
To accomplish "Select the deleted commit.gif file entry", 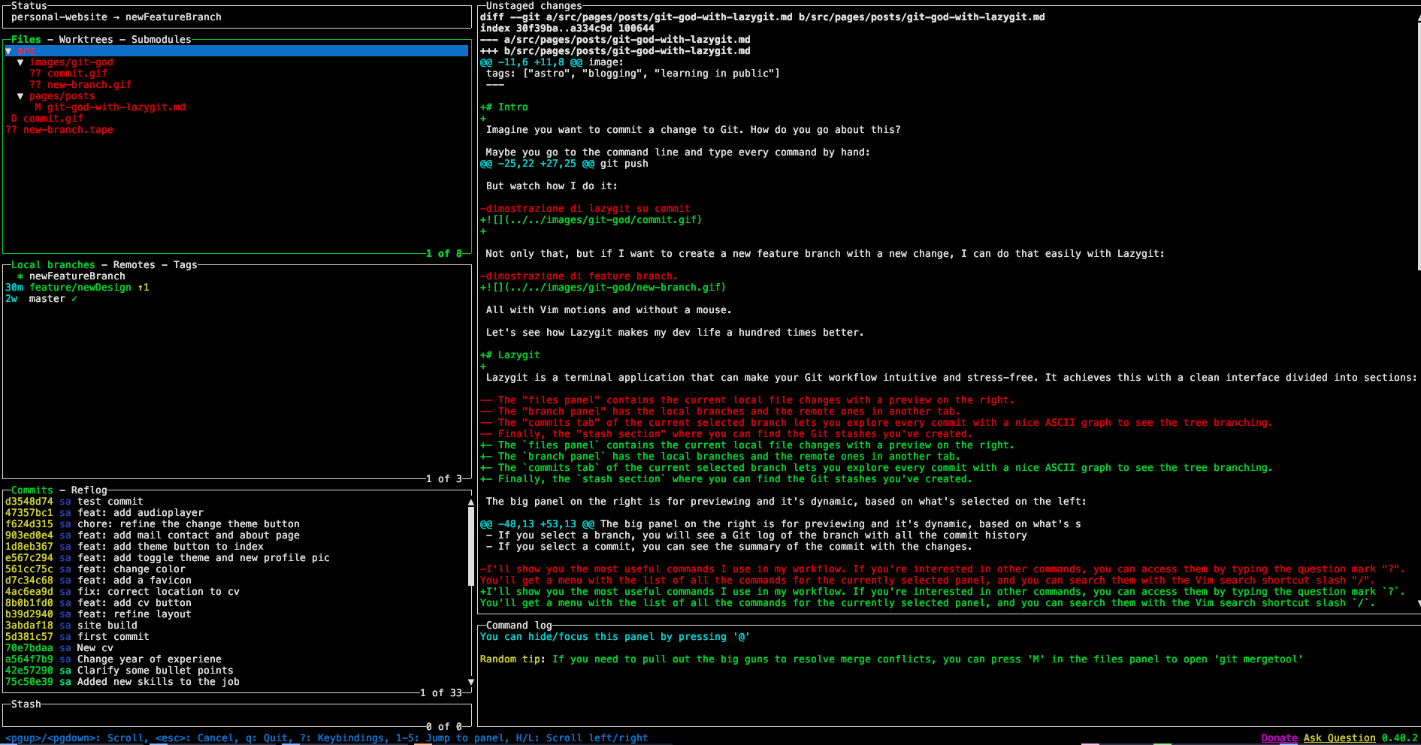I will pos(53,119).
